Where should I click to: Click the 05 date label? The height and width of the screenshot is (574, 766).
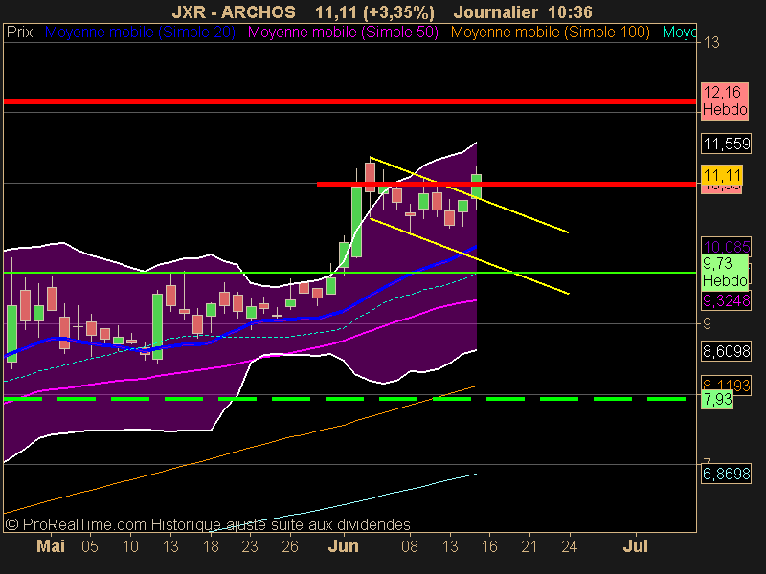(x=90, y=546)
